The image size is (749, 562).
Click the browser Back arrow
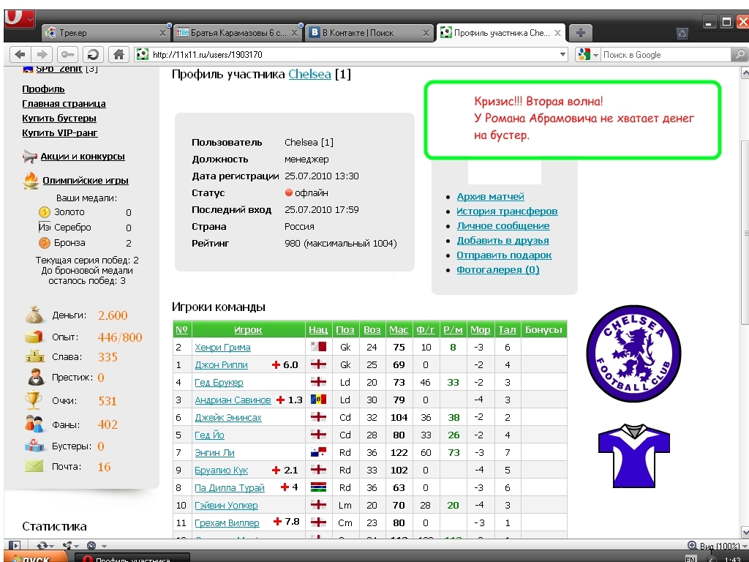[20, 54]
